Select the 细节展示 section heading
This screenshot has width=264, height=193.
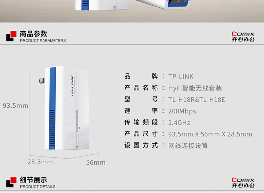point(33,180)
